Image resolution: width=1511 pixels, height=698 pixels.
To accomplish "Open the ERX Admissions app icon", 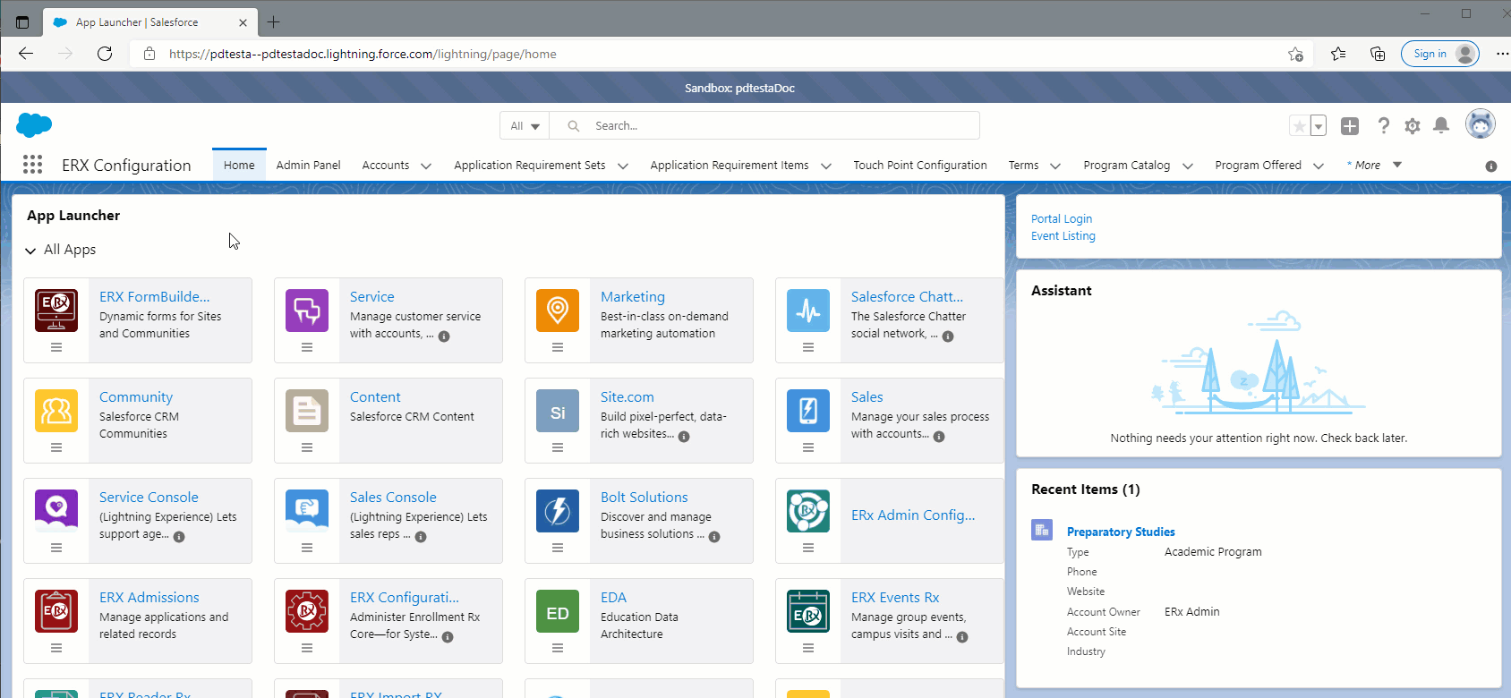I will 56,611.
